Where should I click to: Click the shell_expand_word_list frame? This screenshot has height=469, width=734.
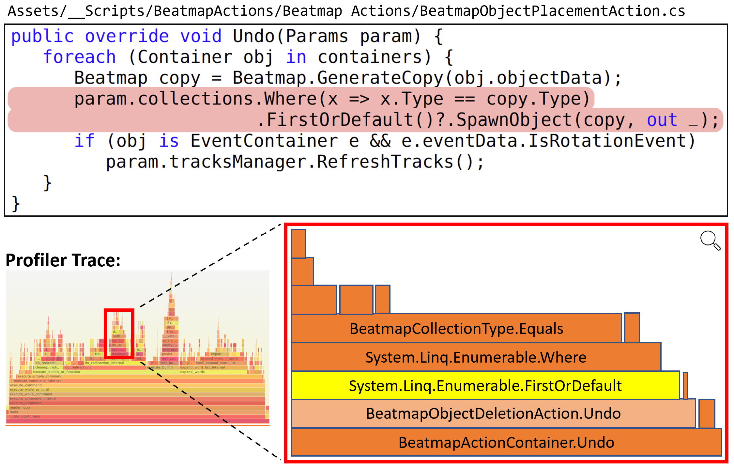click(216, 363)
